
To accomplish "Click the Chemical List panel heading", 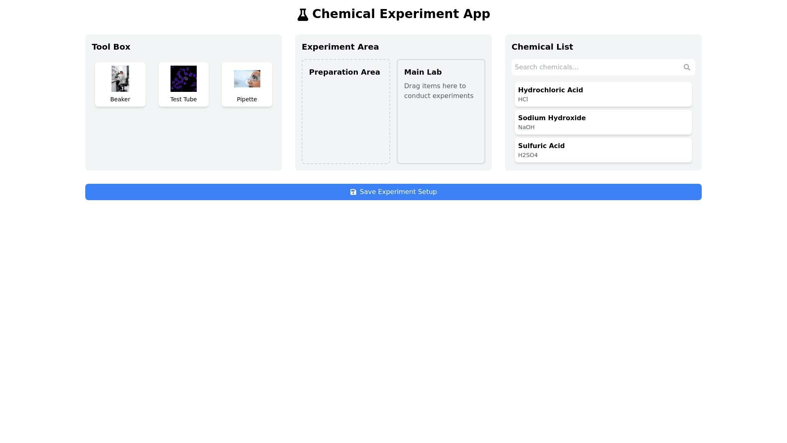I will pyautogui.click(x=542, y=47).
